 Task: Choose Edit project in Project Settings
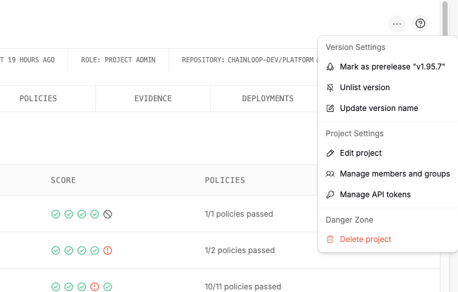coord(388,153)
